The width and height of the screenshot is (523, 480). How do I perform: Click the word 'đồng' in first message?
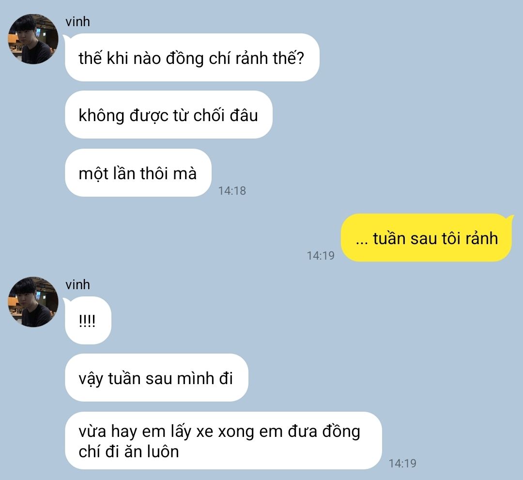point(185,59)
